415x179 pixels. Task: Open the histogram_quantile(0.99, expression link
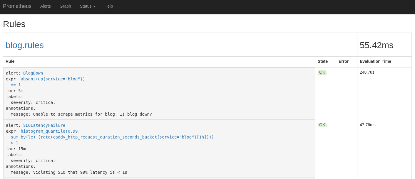[x=50, y=131]
